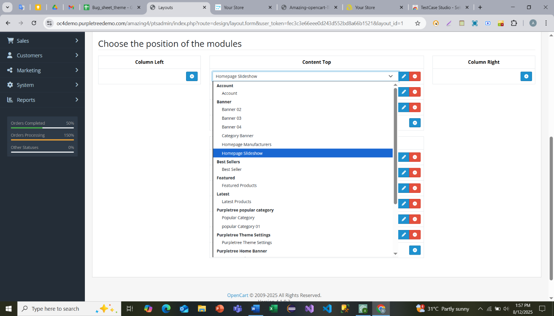Click the Orders Processing progress bar
This screenshot has height=316, width=554.
pyautogui.click(x=42, y=140)
